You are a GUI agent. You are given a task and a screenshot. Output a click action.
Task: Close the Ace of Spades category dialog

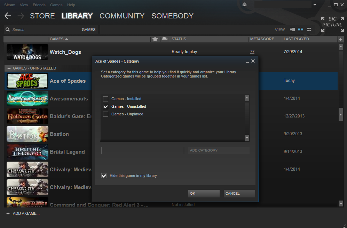(x=253, y=61)
